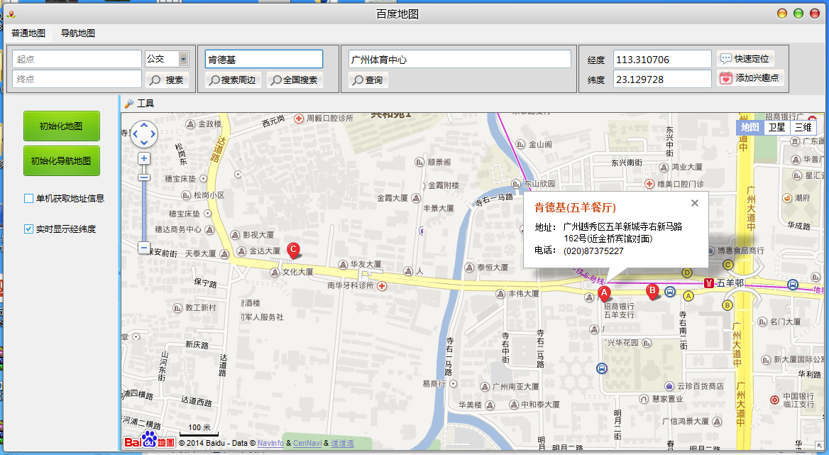The height and width of the screenshot is (455, 829).
Task: Click the 肯德基(五羊餐厅) popup title
Action: [575, 208]
